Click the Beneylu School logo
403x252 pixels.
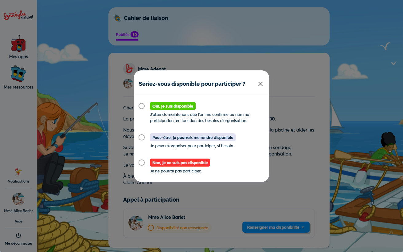[x=18, y=15]
